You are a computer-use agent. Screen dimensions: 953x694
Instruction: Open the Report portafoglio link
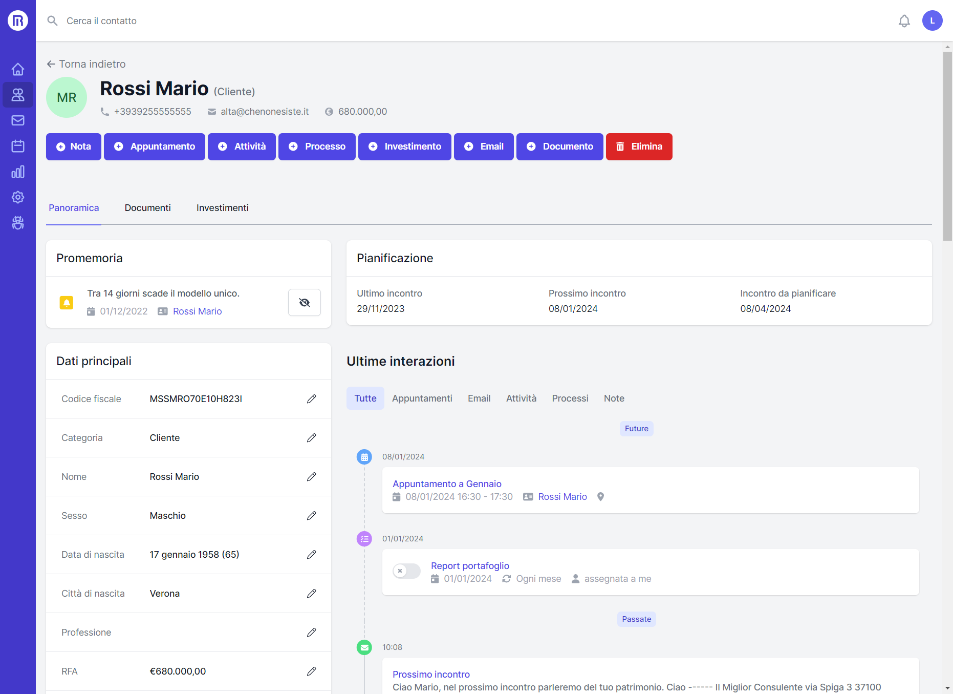click(470, 566)
